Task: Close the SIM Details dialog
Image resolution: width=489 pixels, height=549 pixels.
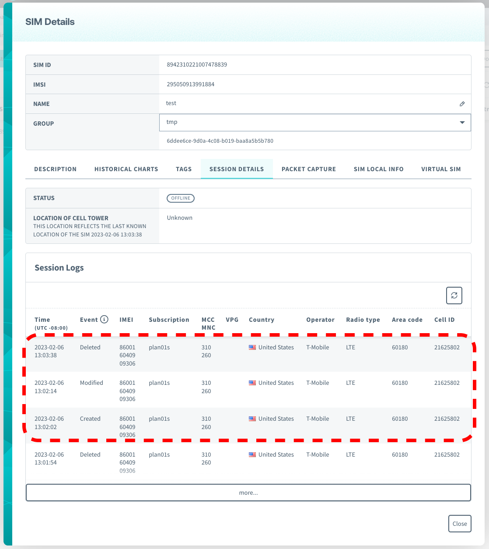Action: tap(460, 524)
